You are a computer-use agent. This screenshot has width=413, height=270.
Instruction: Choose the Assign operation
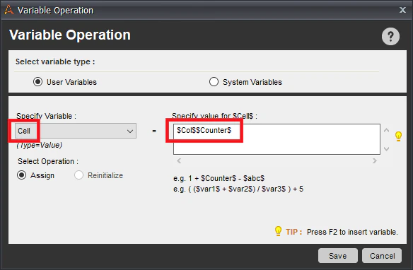[22, 175]
